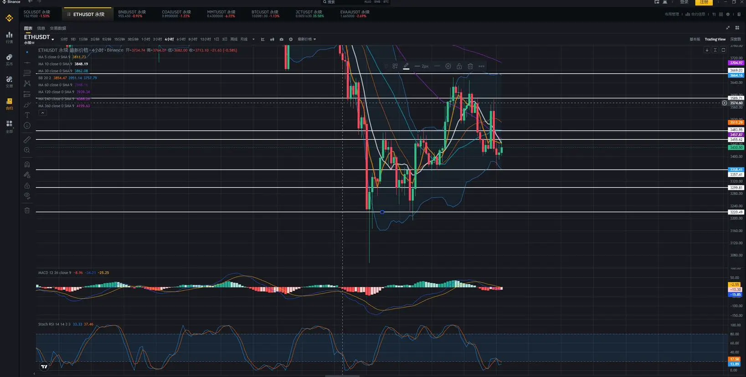Image resolution: width=746 pixels, height=377 pixels.
Task: Open the 合约 futures section
Action: click(9, 104)
